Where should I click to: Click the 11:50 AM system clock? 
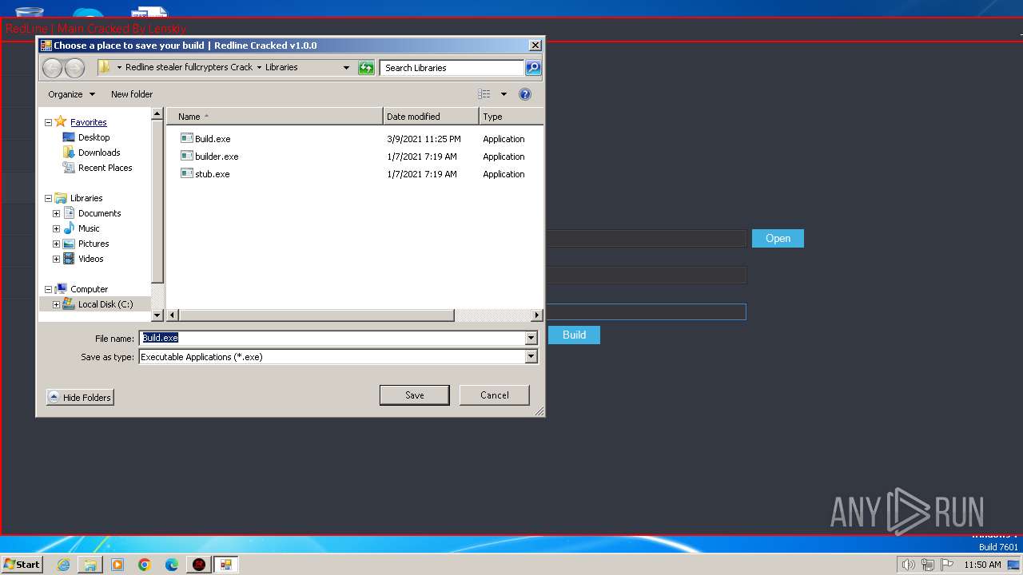click(982, 565)
